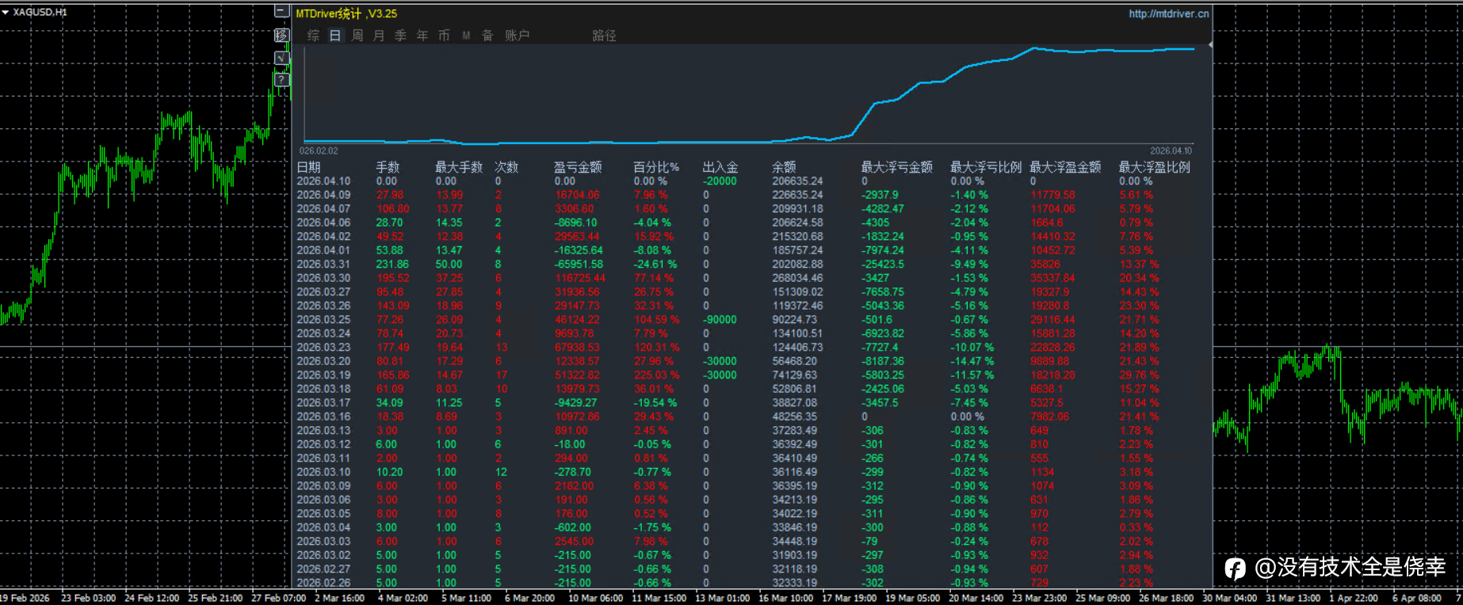Open the ? help icon
Image resolution: width=1463 pixels, height=605 pixels.
[x=281, y=79]
